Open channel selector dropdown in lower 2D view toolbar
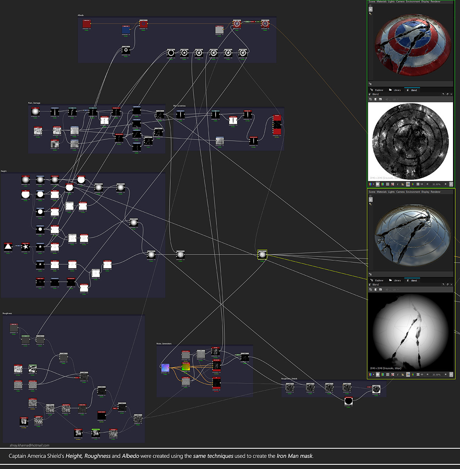 pos(371,374)
